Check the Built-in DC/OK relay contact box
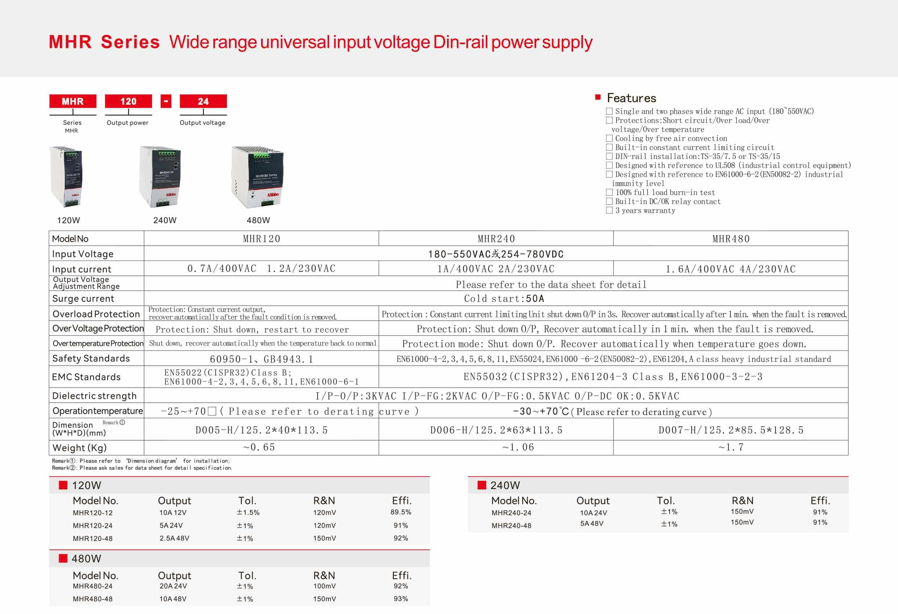Viewport: 898px width, 614px height. (609, 201)
